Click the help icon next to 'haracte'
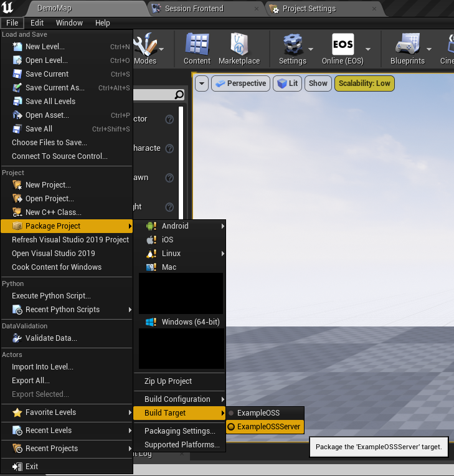 169,149
